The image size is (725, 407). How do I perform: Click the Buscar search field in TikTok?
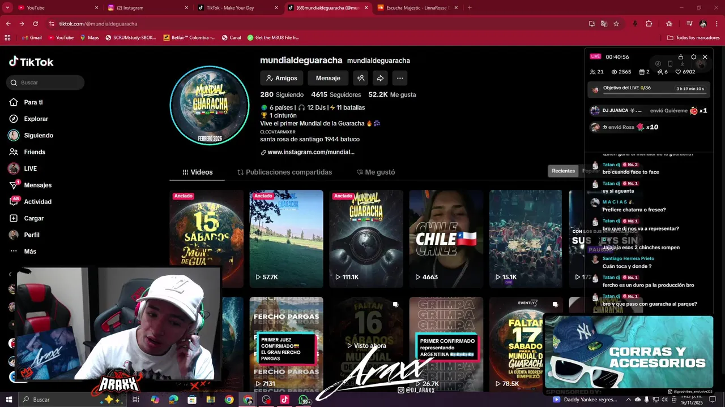pos(46,83)
